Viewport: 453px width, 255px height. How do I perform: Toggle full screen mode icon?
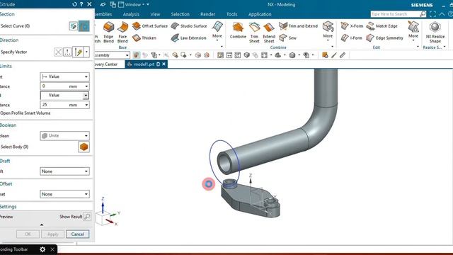pyautogui.click(x=432, y=14)
